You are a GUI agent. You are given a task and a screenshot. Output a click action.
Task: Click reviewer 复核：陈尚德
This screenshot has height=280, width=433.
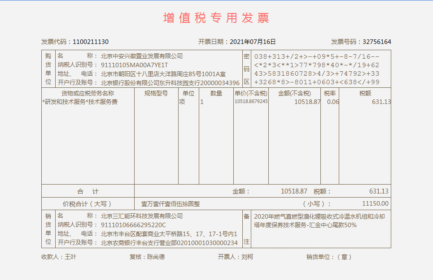pyautogui.click(x=147, y=257)
